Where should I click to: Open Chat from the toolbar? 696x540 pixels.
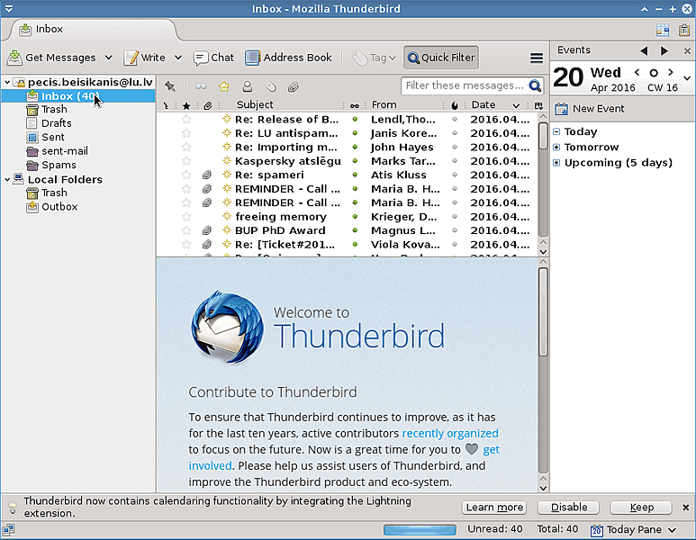click(213, 58)
